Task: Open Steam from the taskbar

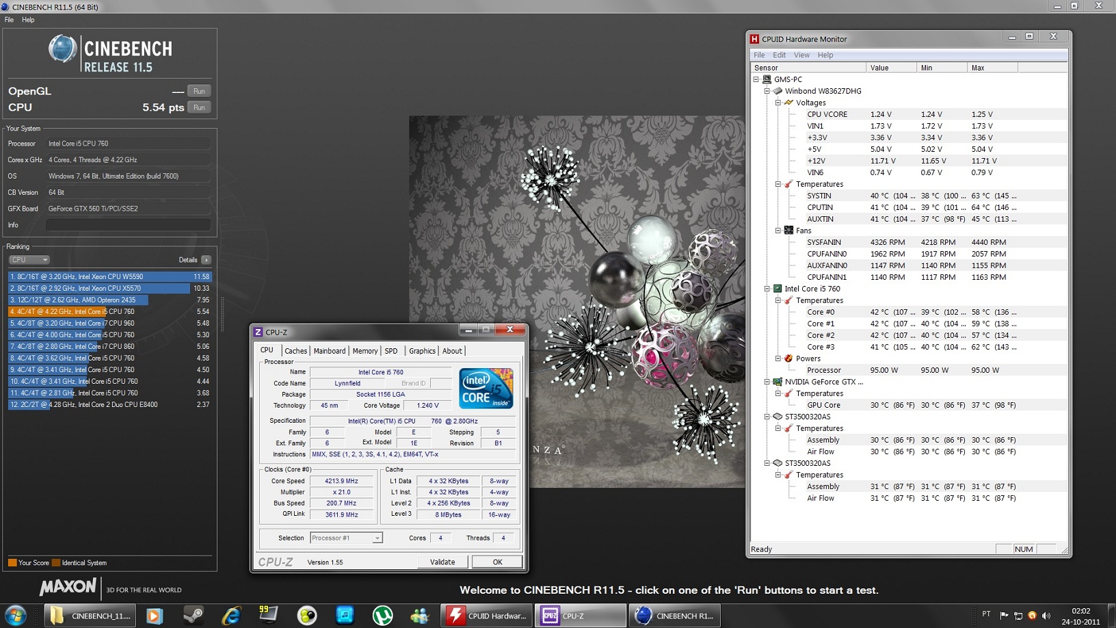Action: (x=194, y=615)
